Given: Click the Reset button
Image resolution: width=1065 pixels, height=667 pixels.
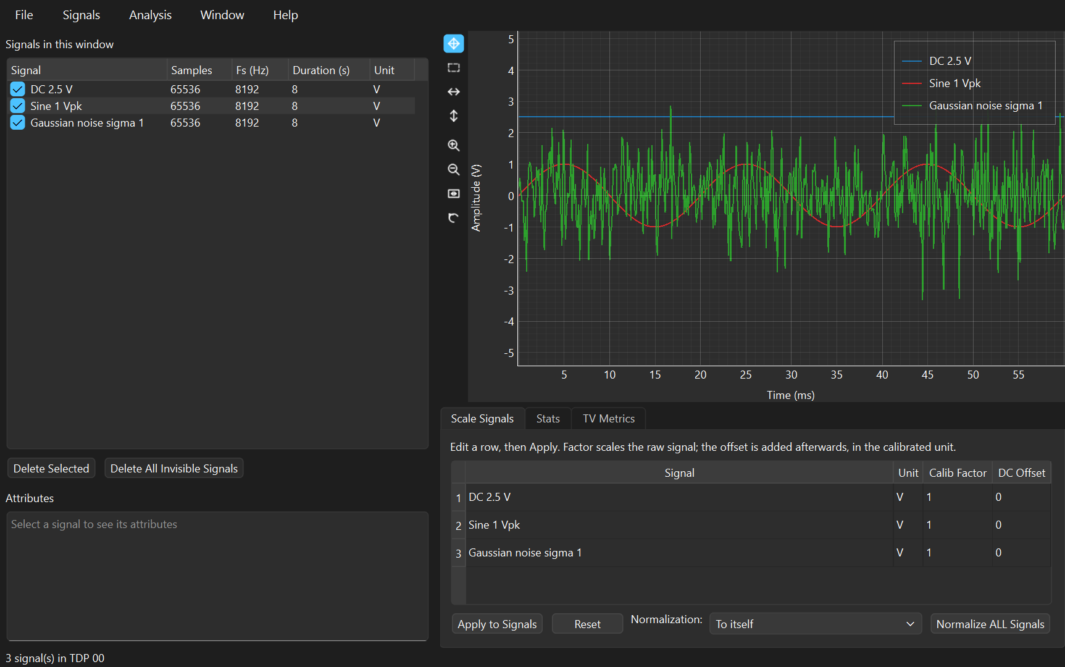Looking at the screenshot, I should [x=587, y=624].
